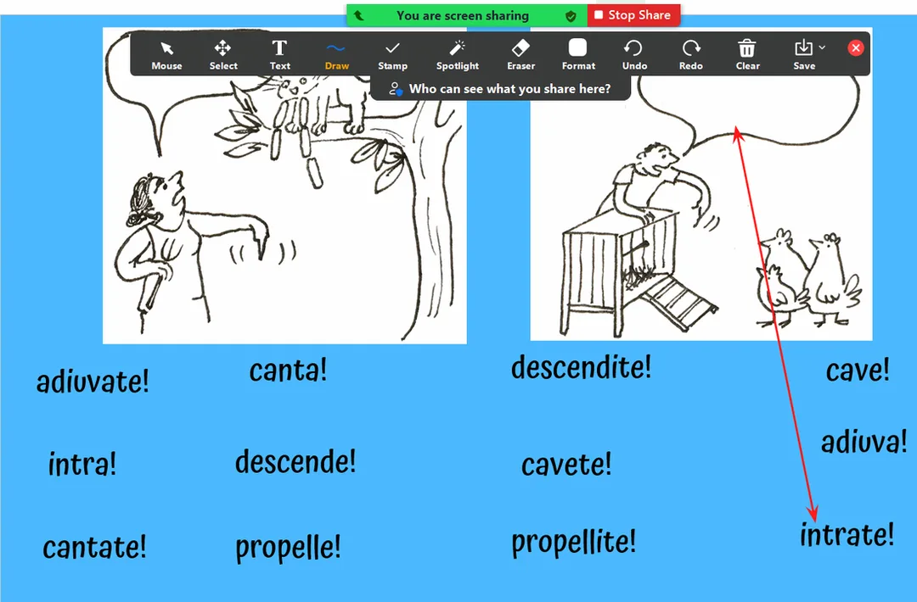Click the word 'intrate!'
The image size is (917, 602).
pyautogui.click(x=847, y=535)
